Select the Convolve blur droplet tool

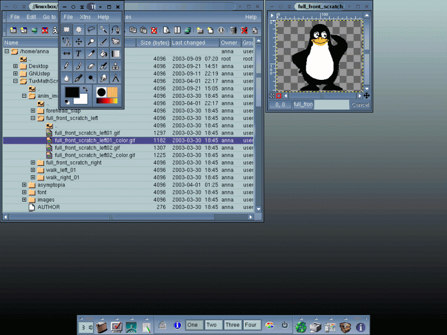point(66,78)
